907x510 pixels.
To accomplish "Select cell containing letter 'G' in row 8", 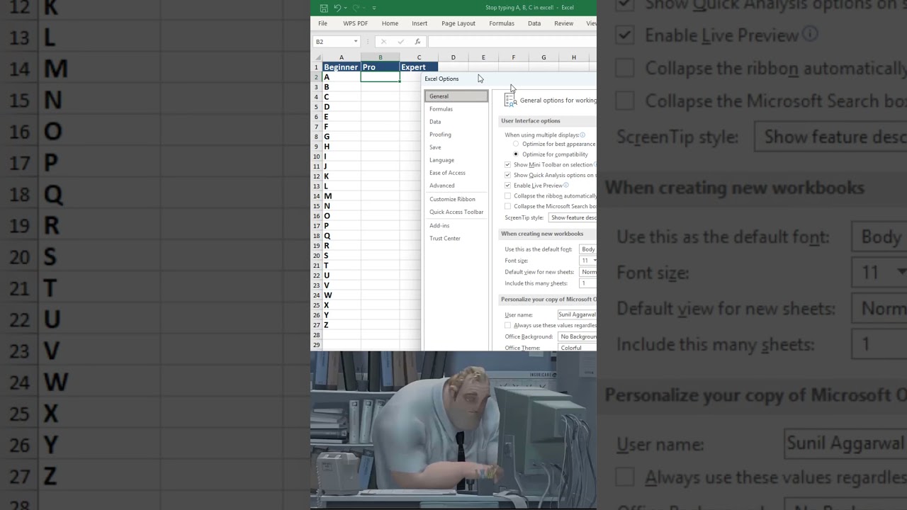I will [x=342, y=137].
